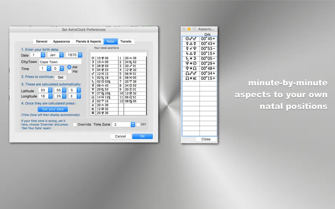Click the birth hour stepper
The image size is (335, 209).
click(49, 69)
